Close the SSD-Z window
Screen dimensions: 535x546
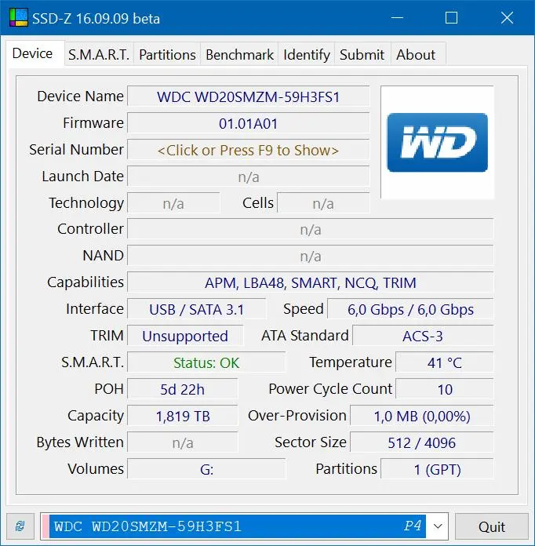pos(507,18)
